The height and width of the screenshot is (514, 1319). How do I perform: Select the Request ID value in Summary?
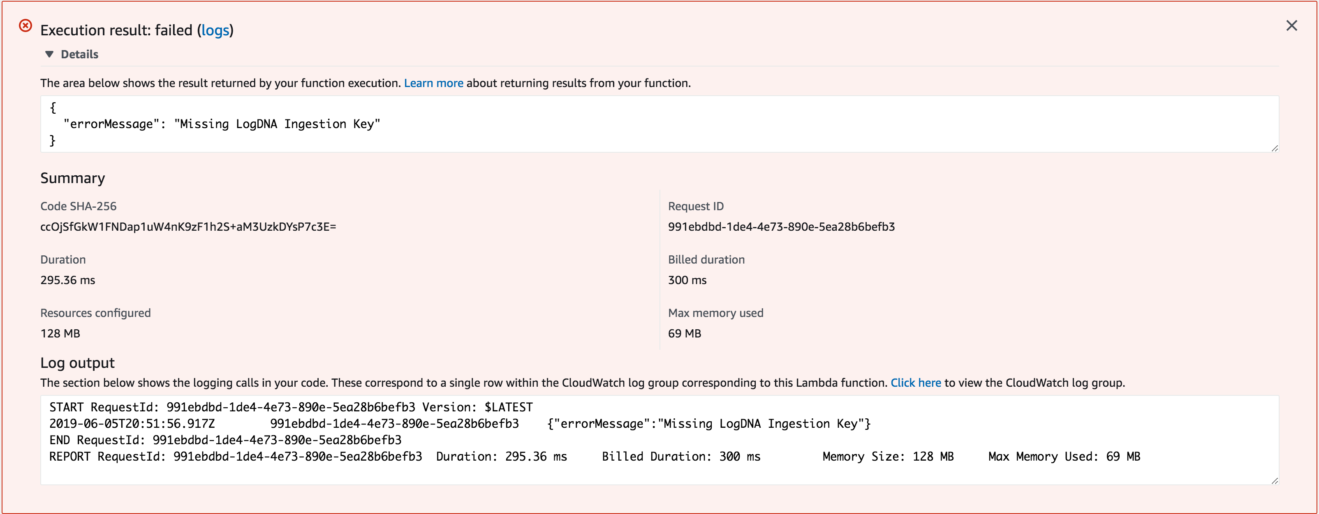pos(781,227)
